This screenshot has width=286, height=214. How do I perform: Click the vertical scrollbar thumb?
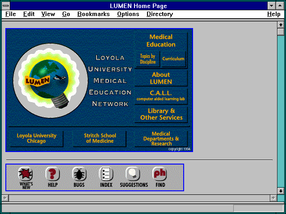pos(281,32)
